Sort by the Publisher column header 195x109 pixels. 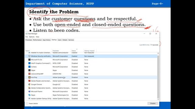[x=62, y=51]
